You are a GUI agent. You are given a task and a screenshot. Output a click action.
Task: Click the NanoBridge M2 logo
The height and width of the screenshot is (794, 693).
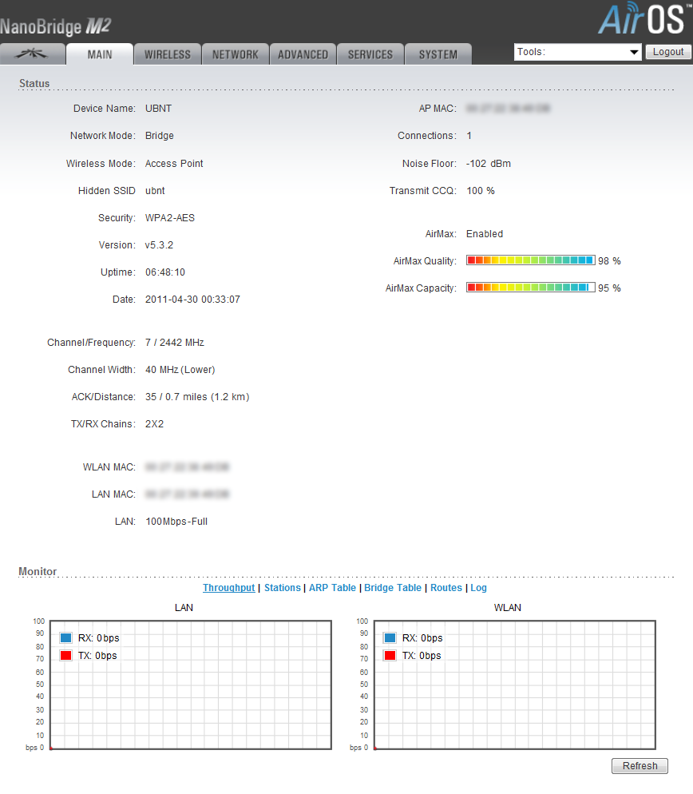pyautogui.click(x=56, y=27)
